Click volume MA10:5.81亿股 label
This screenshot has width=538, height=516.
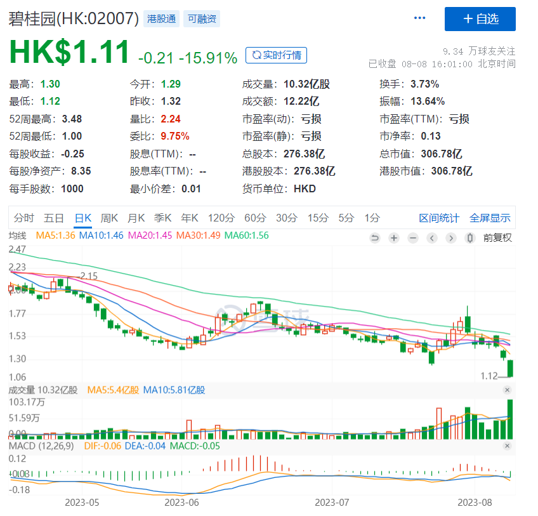[x=174, y=390]
